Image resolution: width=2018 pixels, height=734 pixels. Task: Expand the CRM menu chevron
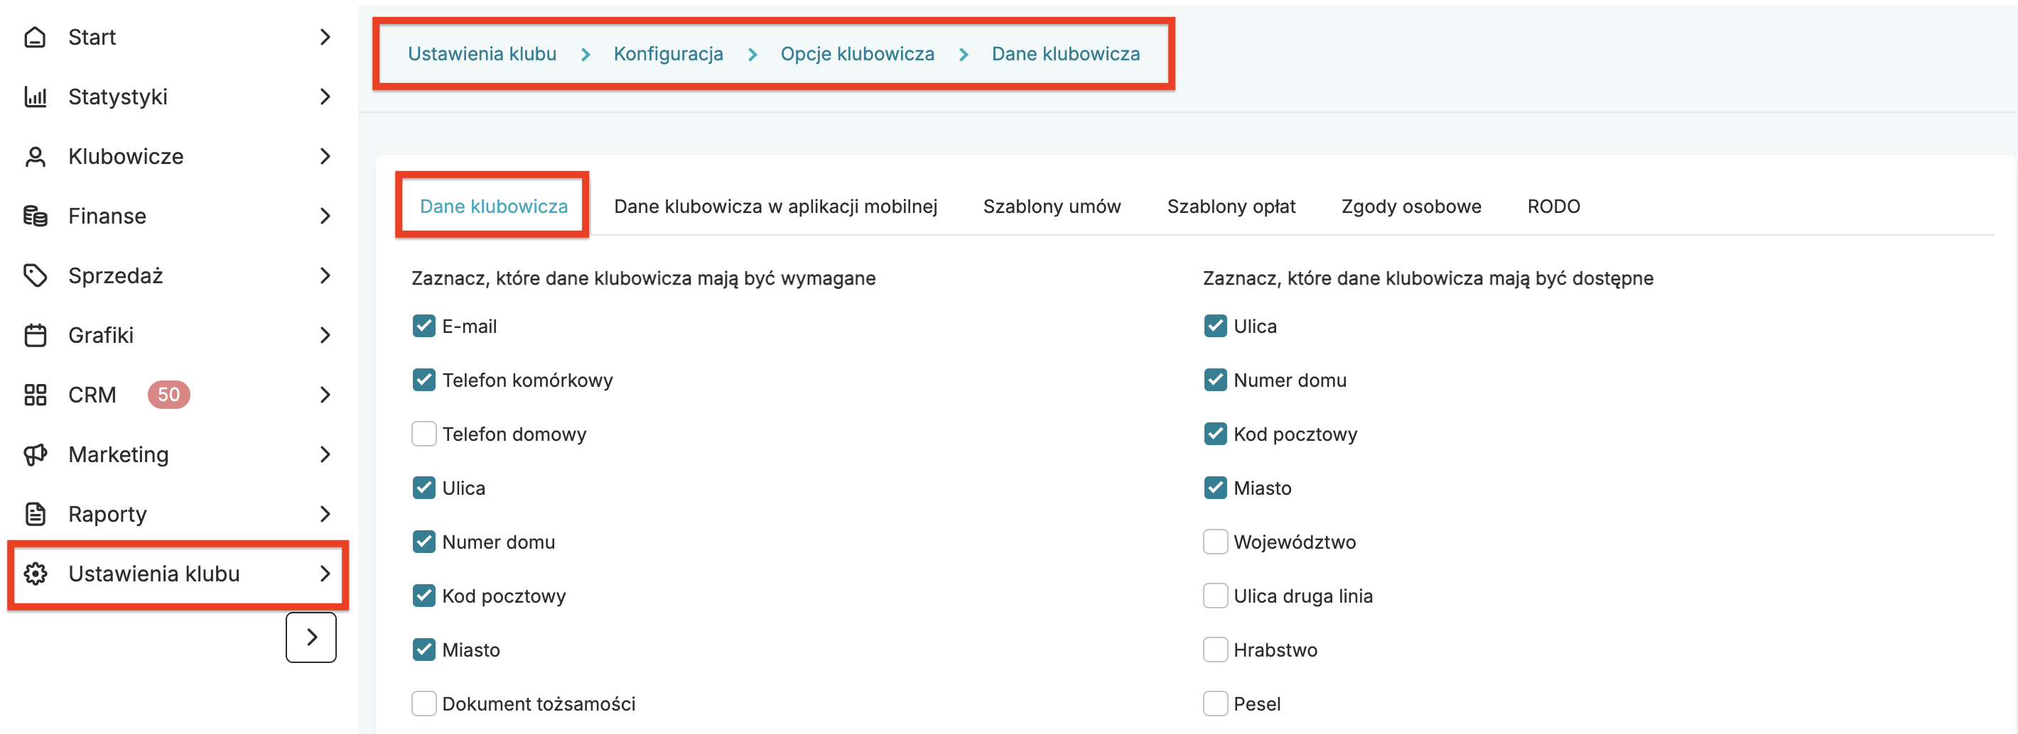tap(325, 395)
